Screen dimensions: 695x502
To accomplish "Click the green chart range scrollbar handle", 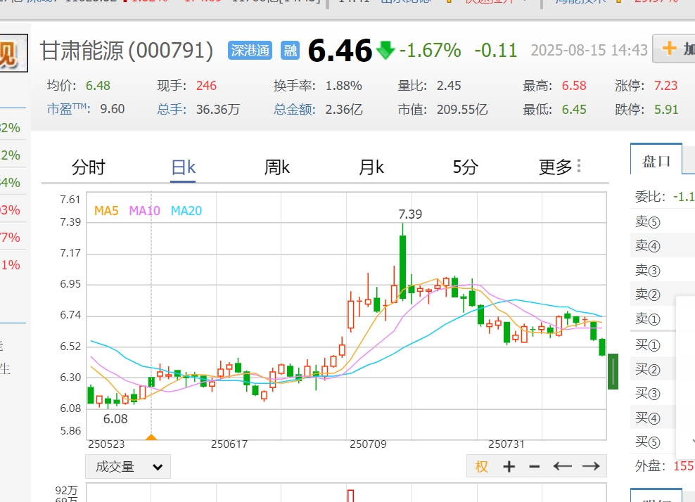I will click(613, 371).
